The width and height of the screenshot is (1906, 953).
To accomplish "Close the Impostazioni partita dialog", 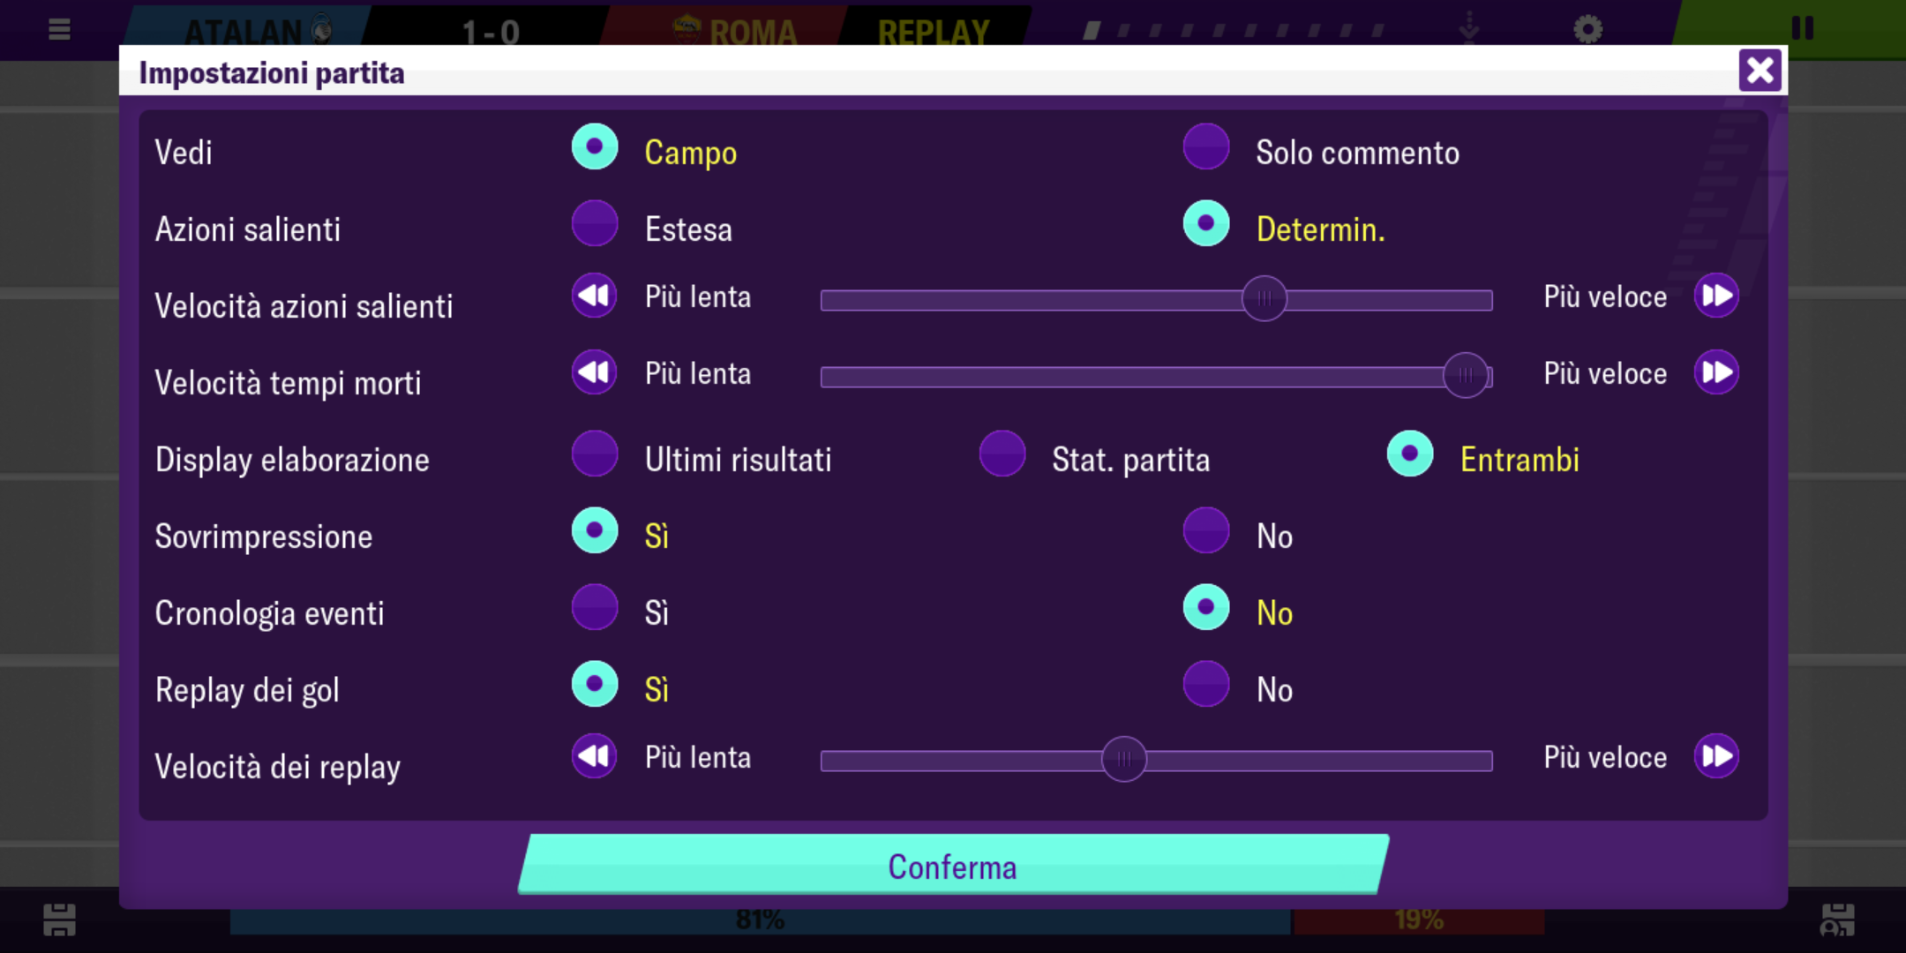I will (1760, 71).
